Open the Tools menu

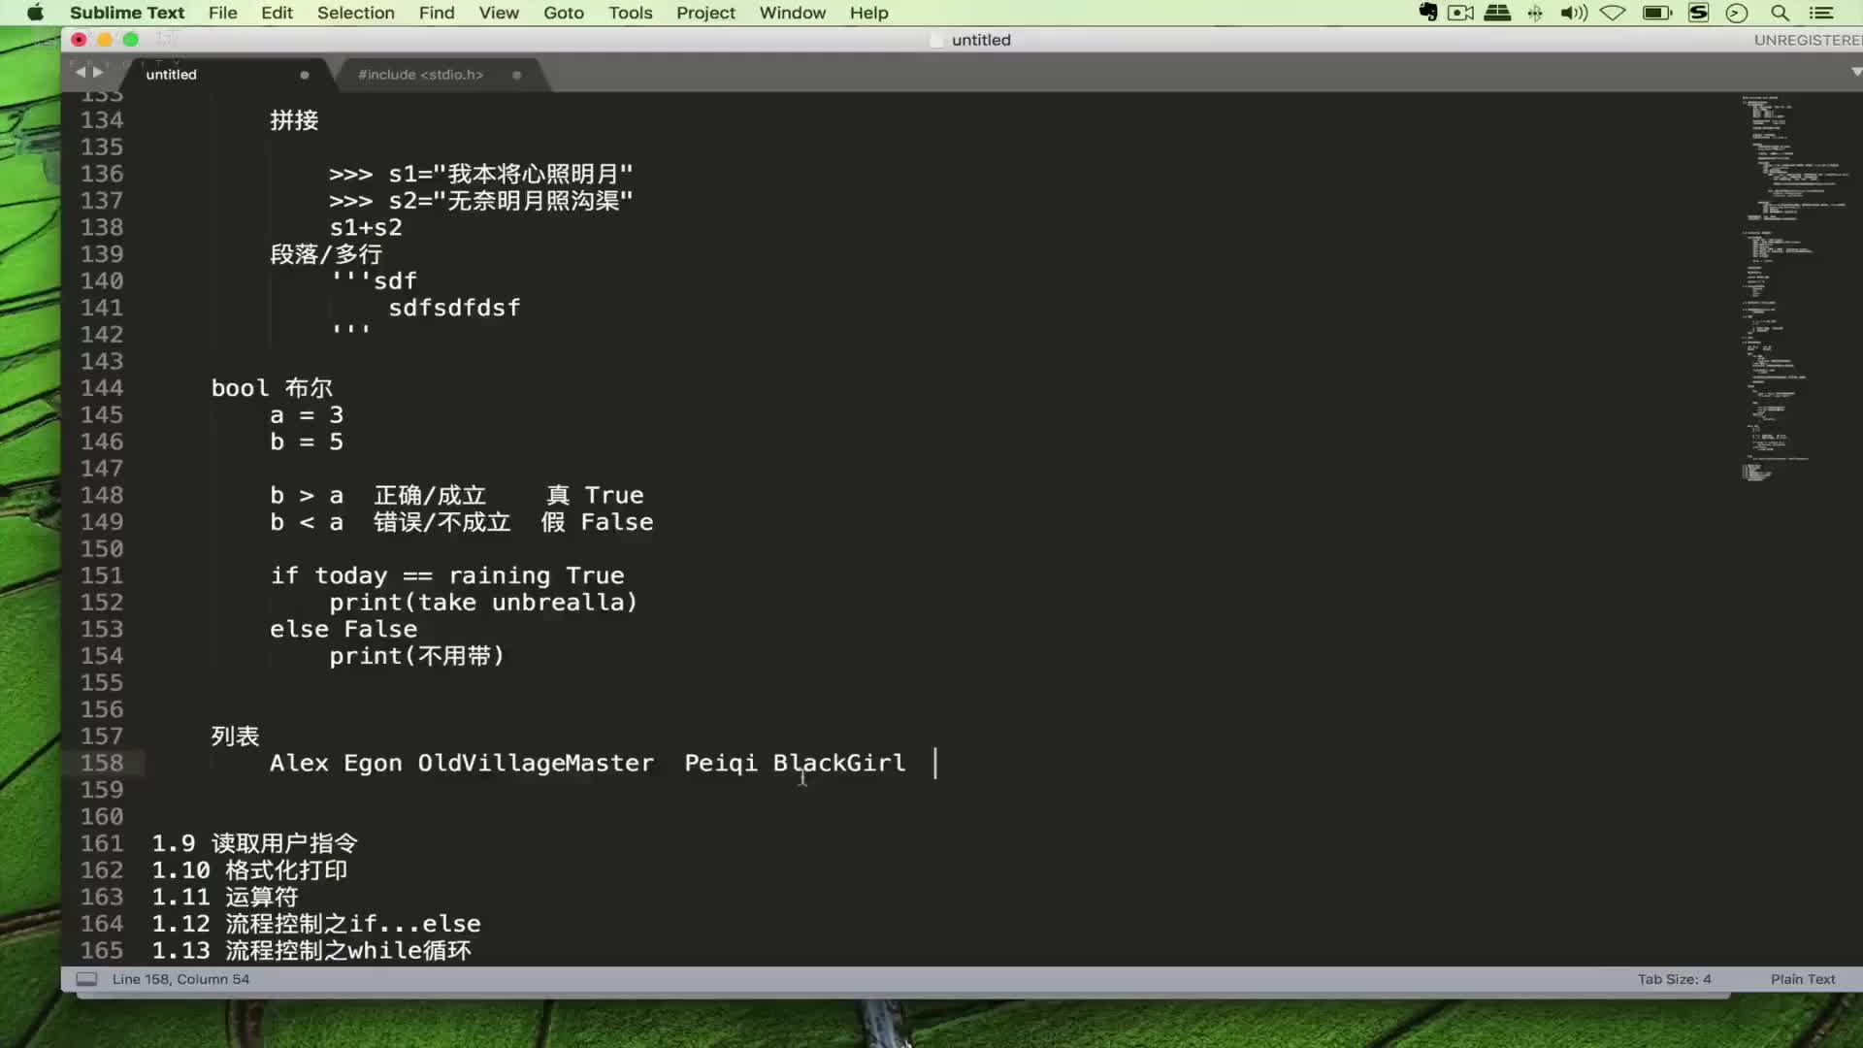pos(631,13)
